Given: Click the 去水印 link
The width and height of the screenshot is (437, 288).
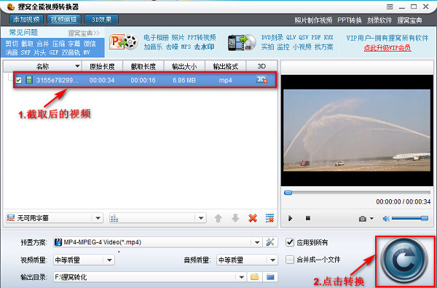Looking at the screenshot, I should tap(204, 47).
